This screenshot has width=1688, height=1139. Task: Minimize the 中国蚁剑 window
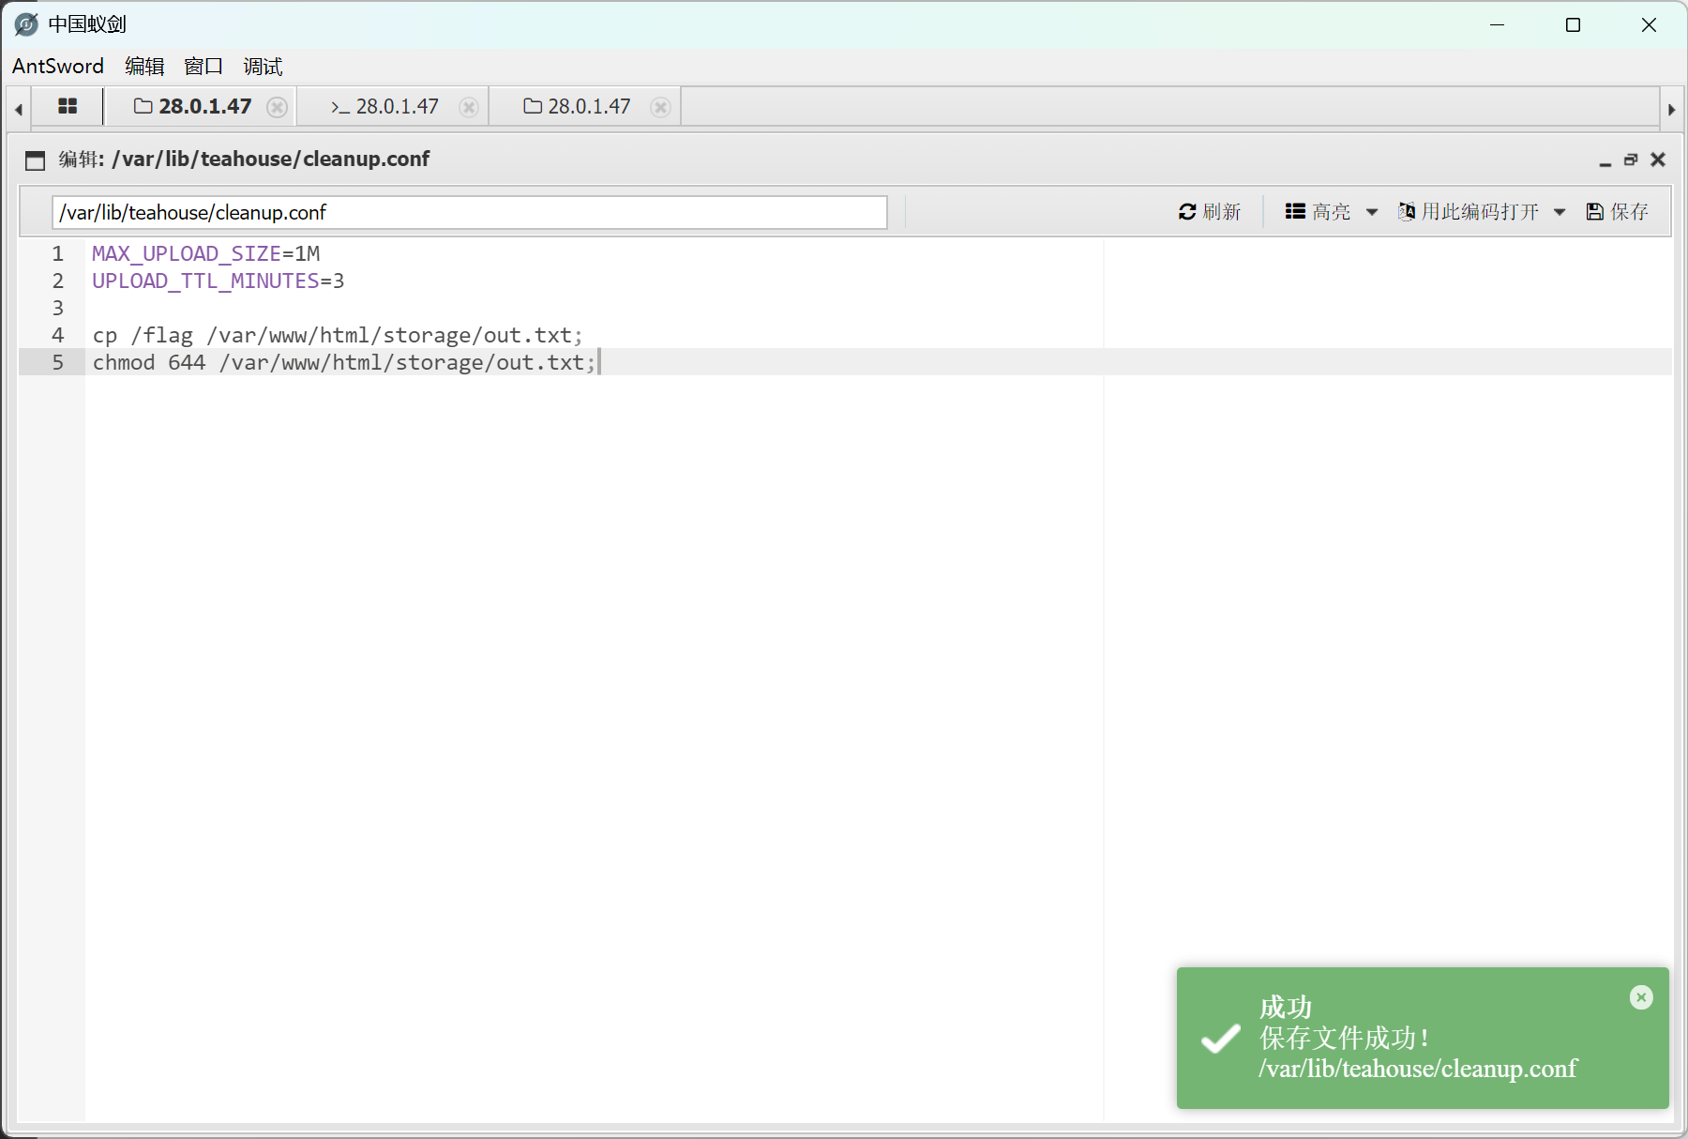point(1498,25)
